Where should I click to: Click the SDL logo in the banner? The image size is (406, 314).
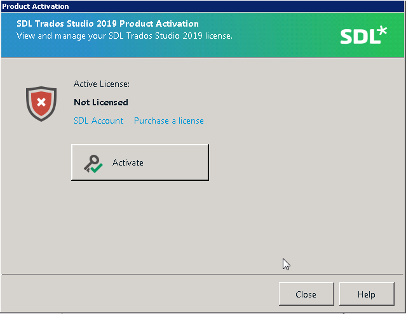tap(363, 36)
